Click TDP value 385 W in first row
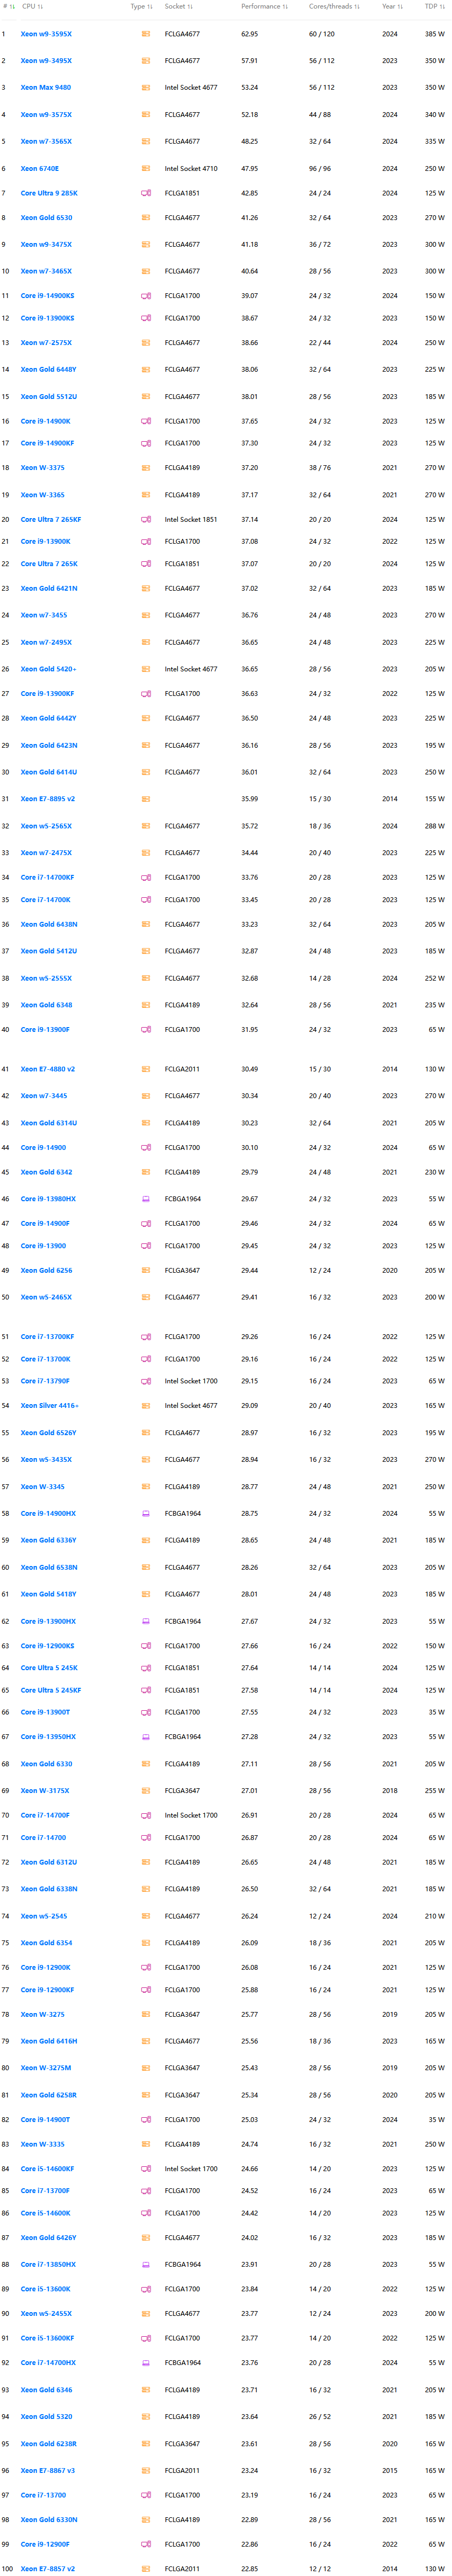 pos(435,34)
